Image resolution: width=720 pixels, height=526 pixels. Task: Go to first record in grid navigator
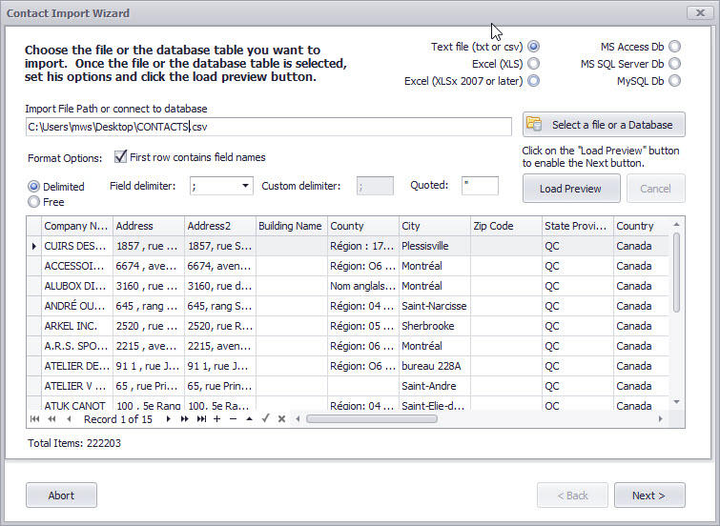(x=35, y=419)
